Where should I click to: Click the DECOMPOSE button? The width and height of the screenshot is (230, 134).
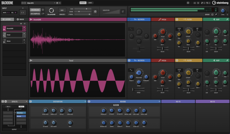35,13
